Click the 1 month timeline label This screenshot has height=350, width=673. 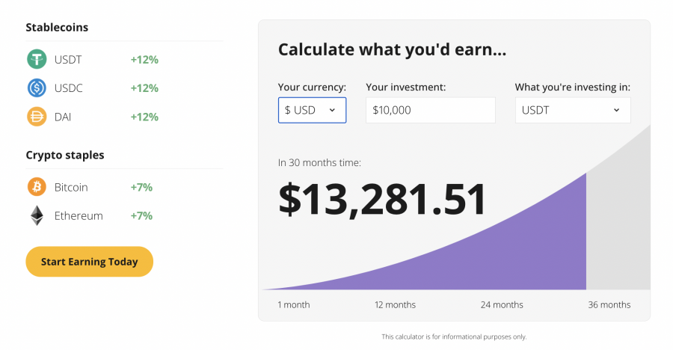click(293, 304)
